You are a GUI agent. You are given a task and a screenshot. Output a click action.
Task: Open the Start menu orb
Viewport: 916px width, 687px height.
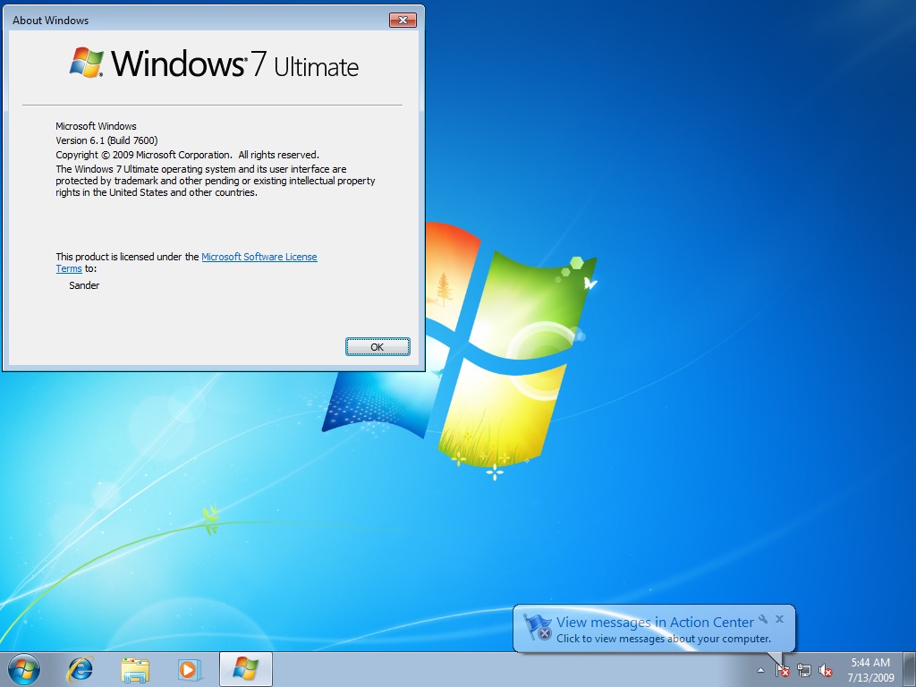[24, 669]
